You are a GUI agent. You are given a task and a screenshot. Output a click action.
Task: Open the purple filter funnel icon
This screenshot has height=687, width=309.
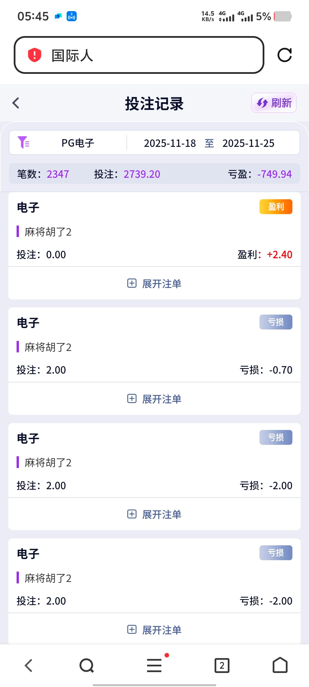click(x=23, y=143)
